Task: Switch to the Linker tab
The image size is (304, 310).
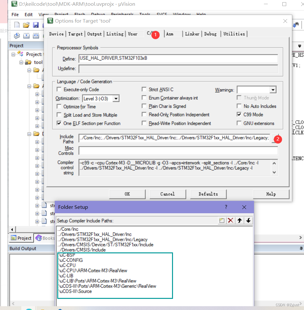Action: point(192,34)
